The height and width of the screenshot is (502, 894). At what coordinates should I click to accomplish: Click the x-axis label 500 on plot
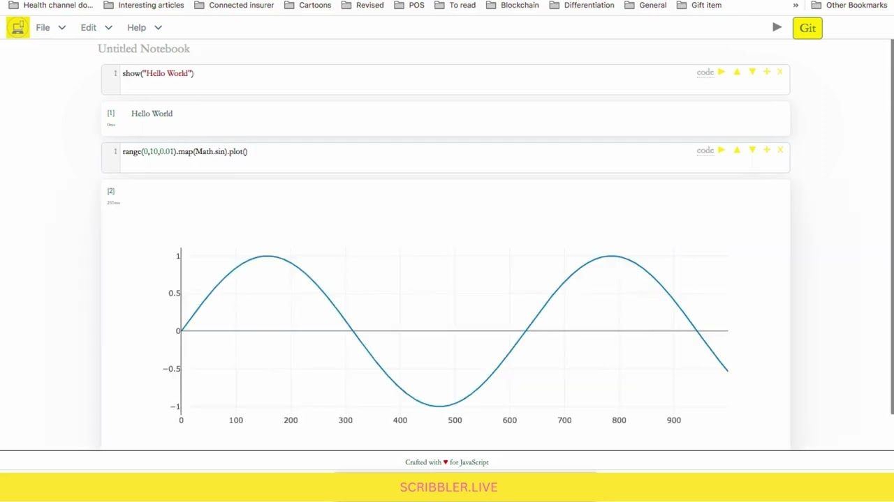(455, 420)
